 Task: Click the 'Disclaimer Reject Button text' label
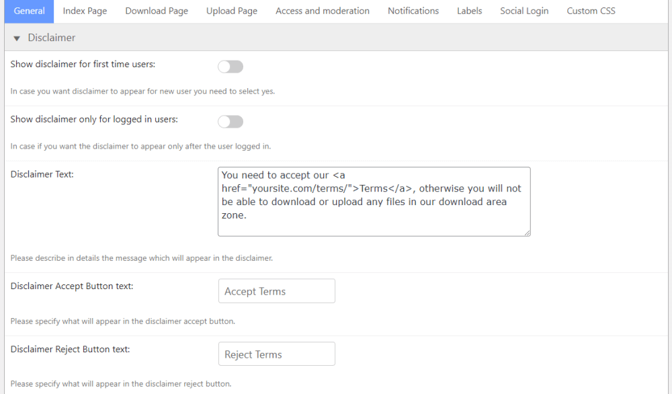[71, 350]
